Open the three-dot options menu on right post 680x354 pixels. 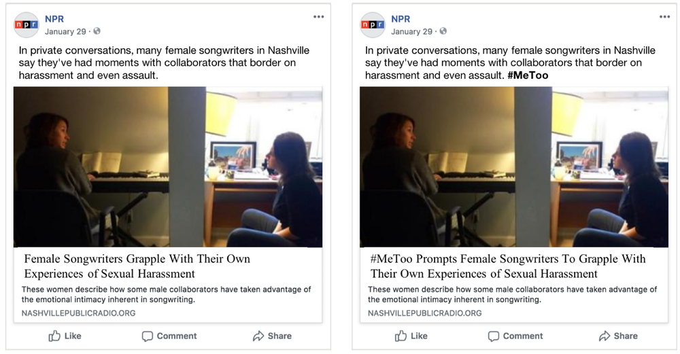click(x=665, y=17)
